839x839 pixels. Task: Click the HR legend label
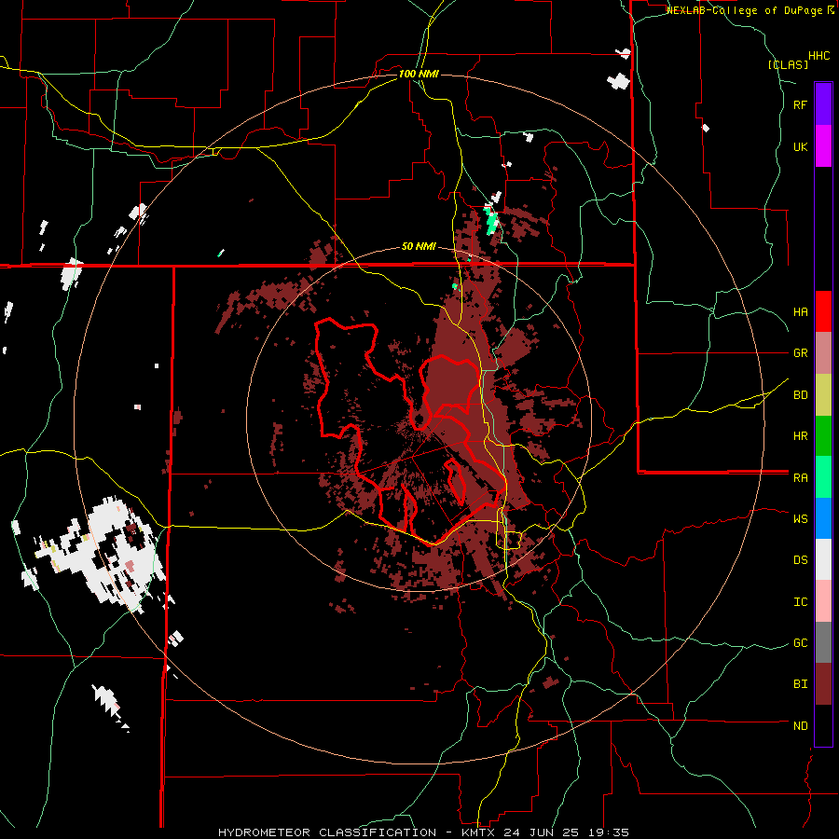800,436
